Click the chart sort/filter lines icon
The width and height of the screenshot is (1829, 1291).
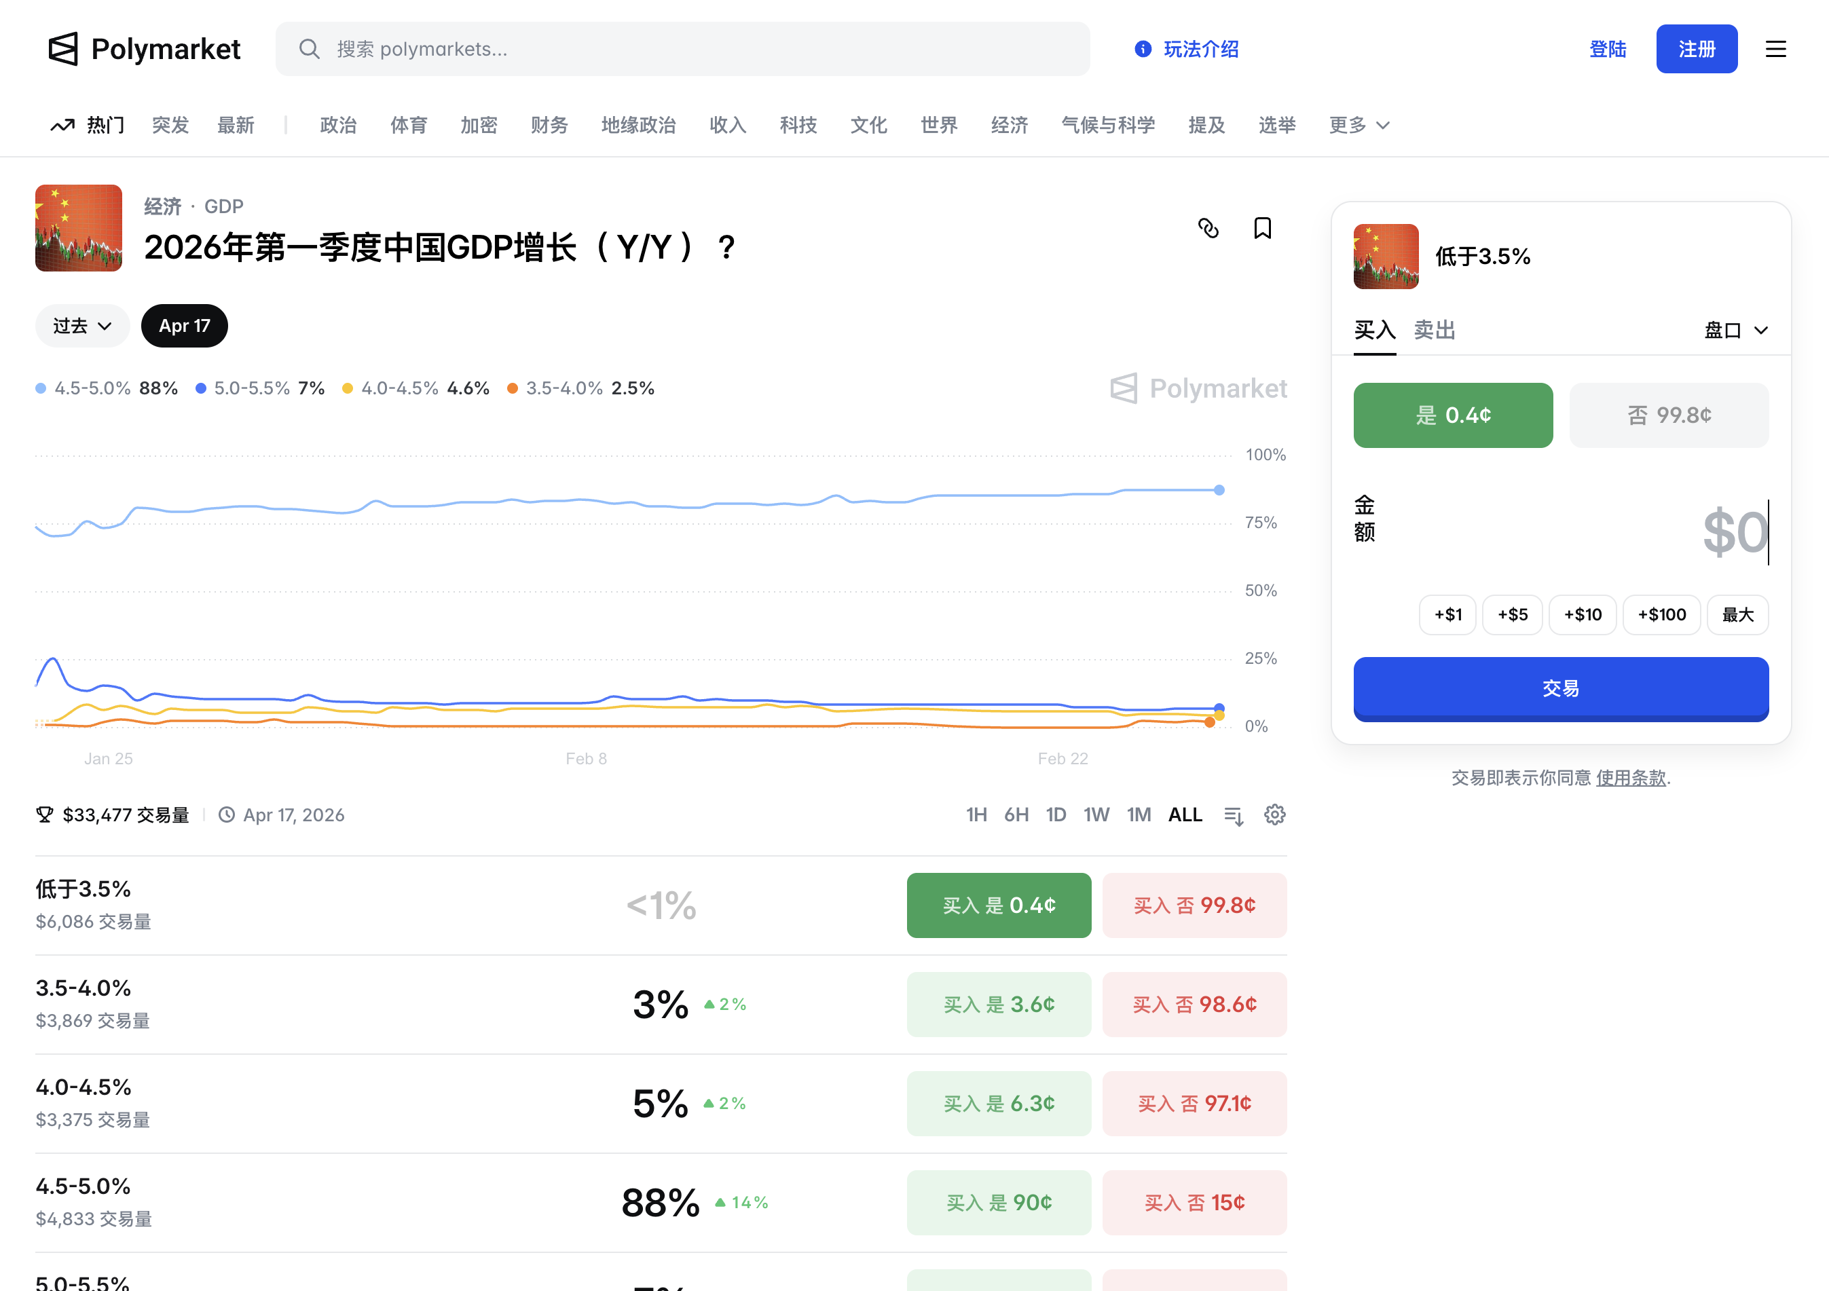coord(1233,816)
